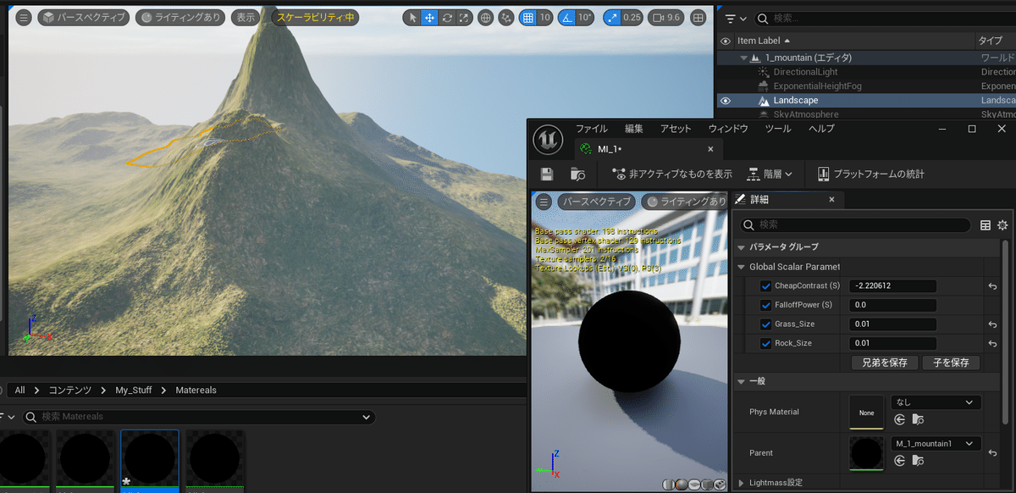Viewport: 1016px width, 493px height.
Task: Open the 階層 dropdown in toolbar
Action: tap(770, 174)
